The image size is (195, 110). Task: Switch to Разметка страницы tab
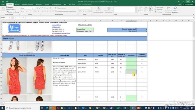click(x=28, y=5)
